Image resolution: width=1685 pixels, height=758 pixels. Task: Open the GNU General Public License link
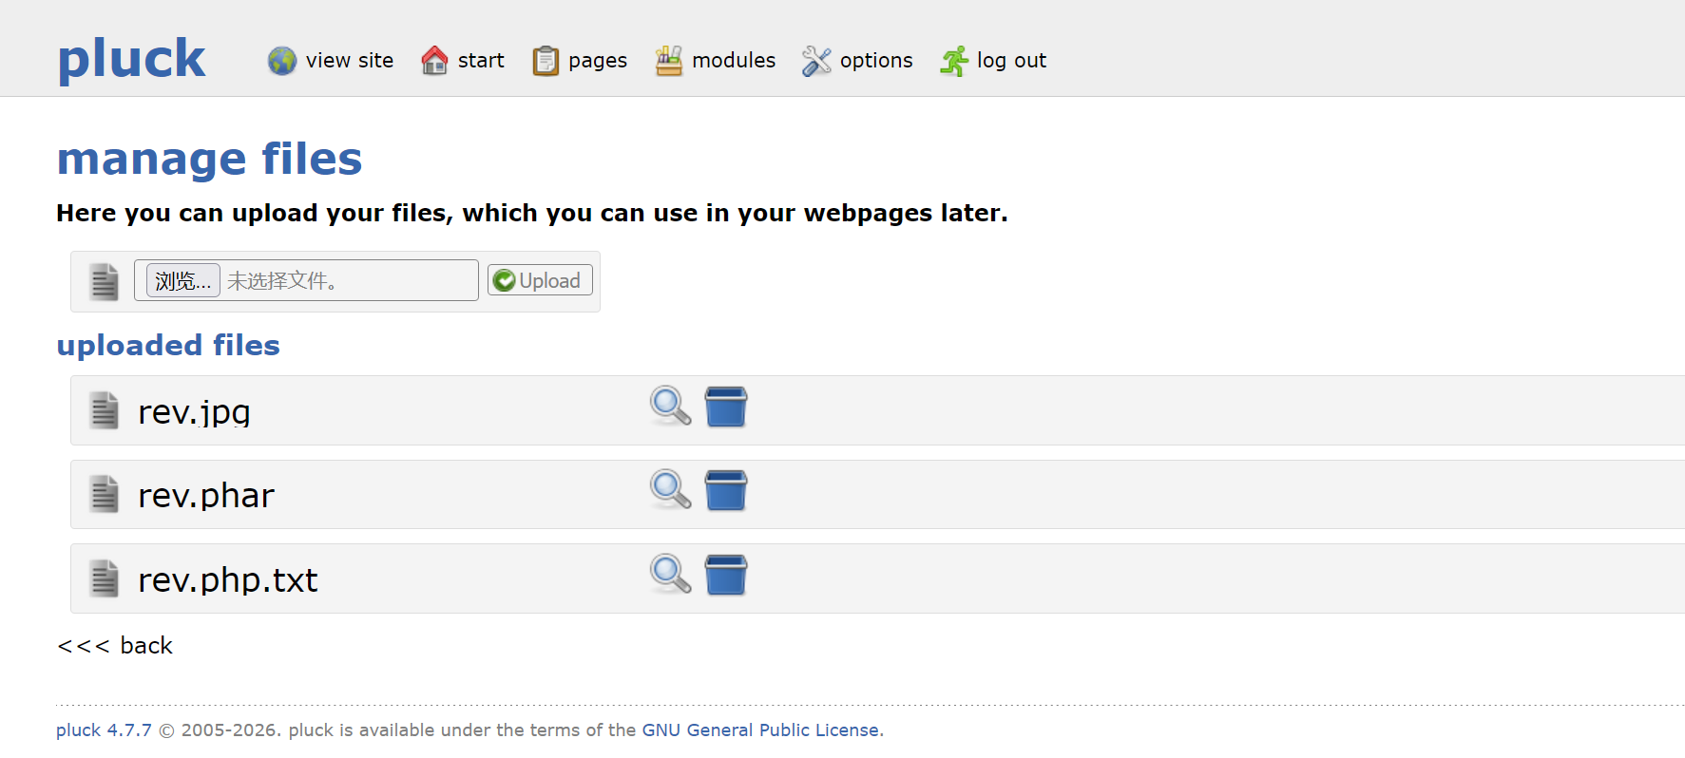click(760, 730)
